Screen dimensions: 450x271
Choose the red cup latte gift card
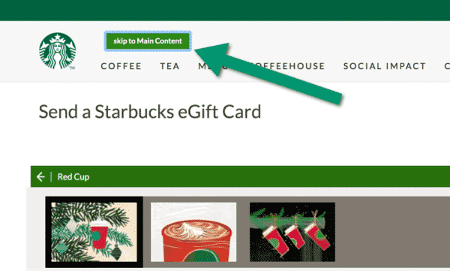point(193,232)
